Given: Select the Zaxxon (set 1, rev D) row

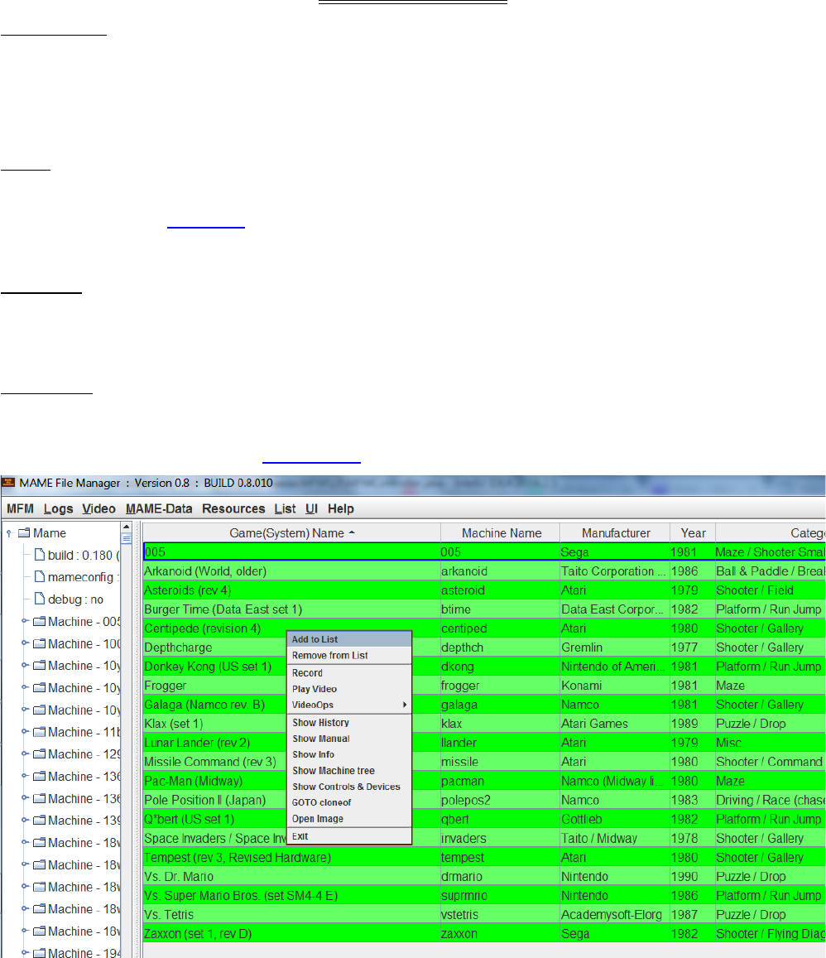Looking at the screenshot, I should pos(484,933).
